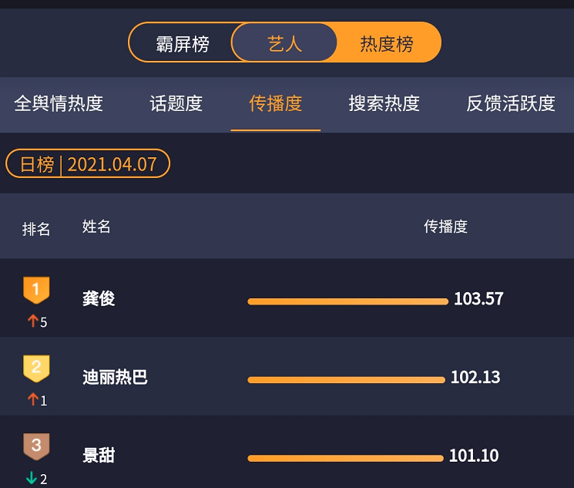Open the 反馈活跃度 tab
The height and width of the screenshot is (488, 574).
click(x=511, y=103)
